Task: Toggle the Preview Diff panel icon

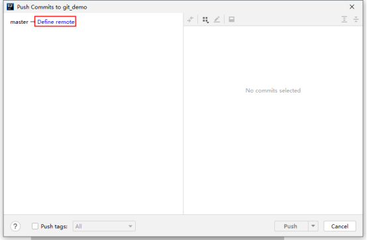Action: pos(231,19)
